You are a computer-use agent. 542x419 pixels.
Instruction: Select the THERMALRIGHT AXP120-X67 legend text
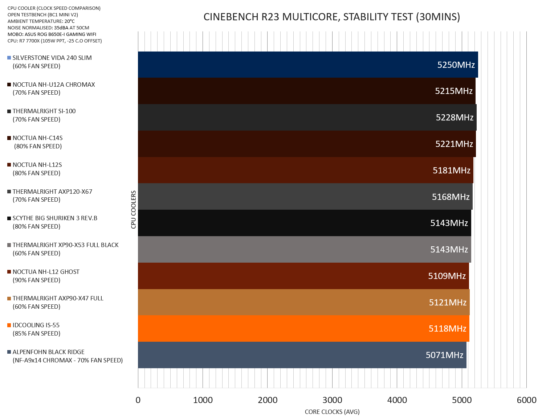52,191
